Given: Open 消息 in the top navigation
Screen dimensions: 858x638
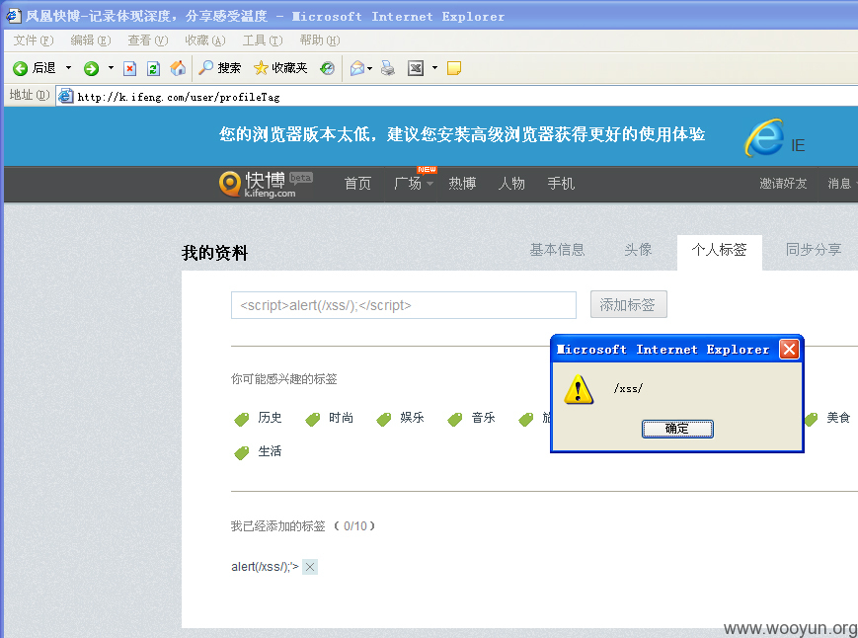Looking at the screenshot, I should pyautogui.click(x=841, y=184).
